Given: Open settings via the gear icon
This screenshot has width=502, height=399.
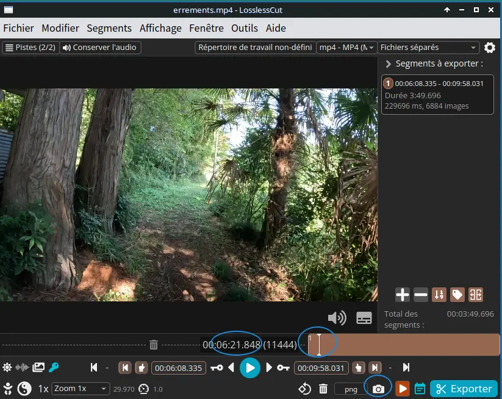Looking at the screenshot, I should [490, 48].
